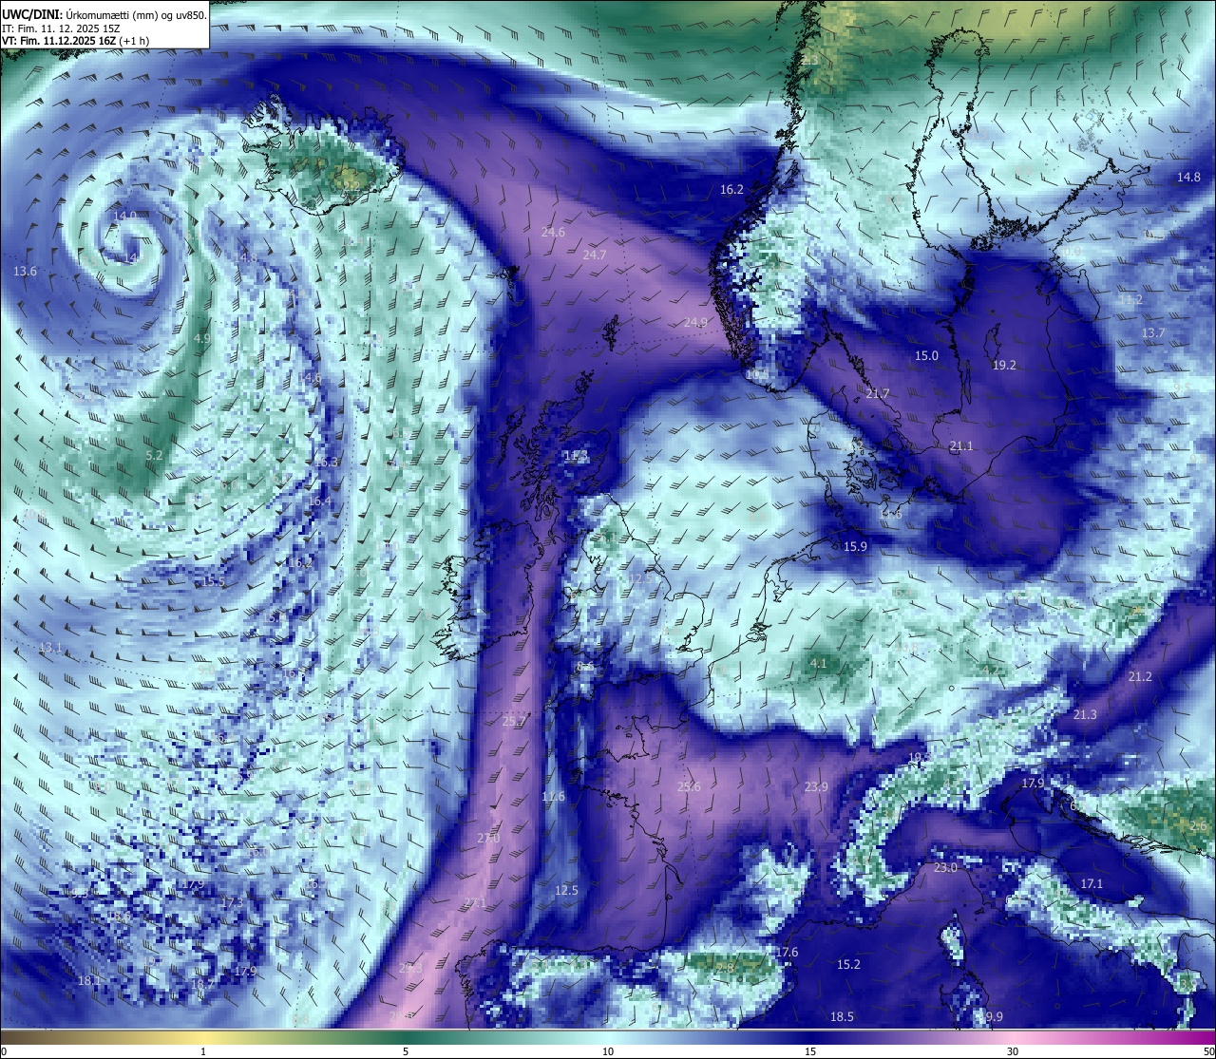Click the 13.6 value on the map

pos(26,271)
